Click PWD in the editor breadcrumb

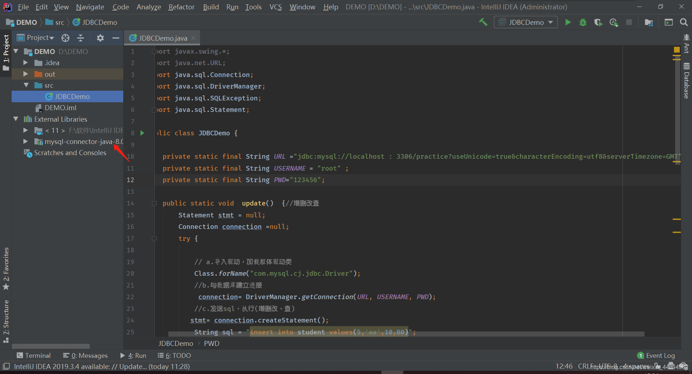[212, 343]
